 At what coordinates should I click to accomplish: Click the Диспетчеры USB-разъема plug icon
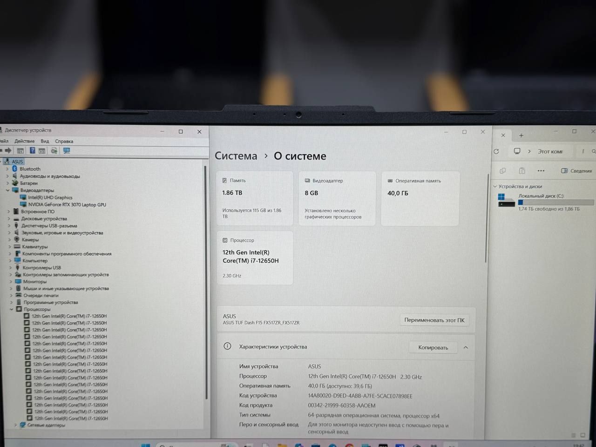(16, 225)
